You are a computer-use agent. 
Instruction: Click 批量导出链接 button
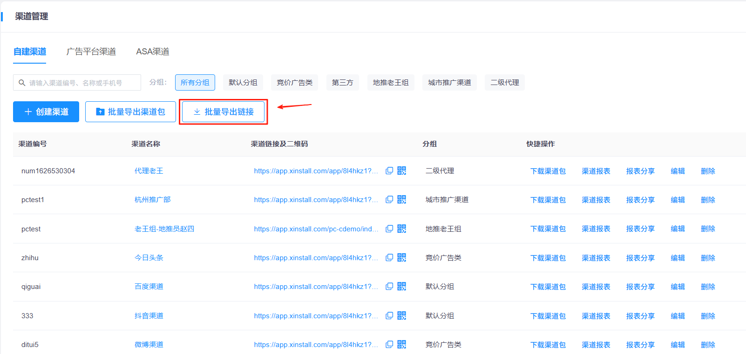click(x=224, y=111)
